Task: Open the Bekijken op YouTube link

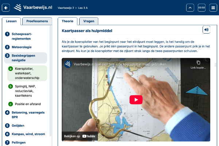Action: coord(80,136)
